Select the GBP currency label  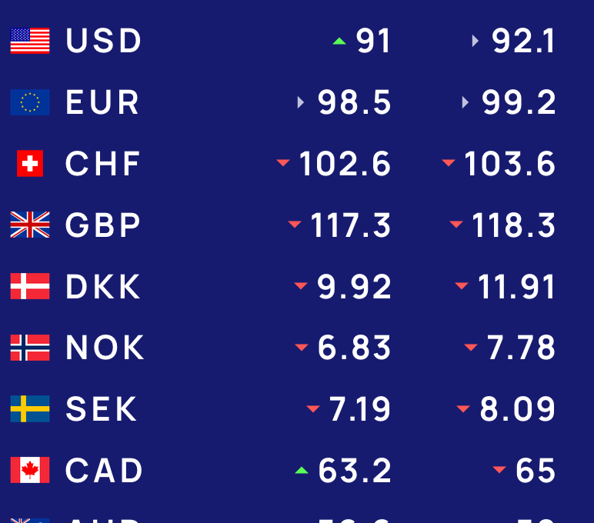click(x=102, y=225)
